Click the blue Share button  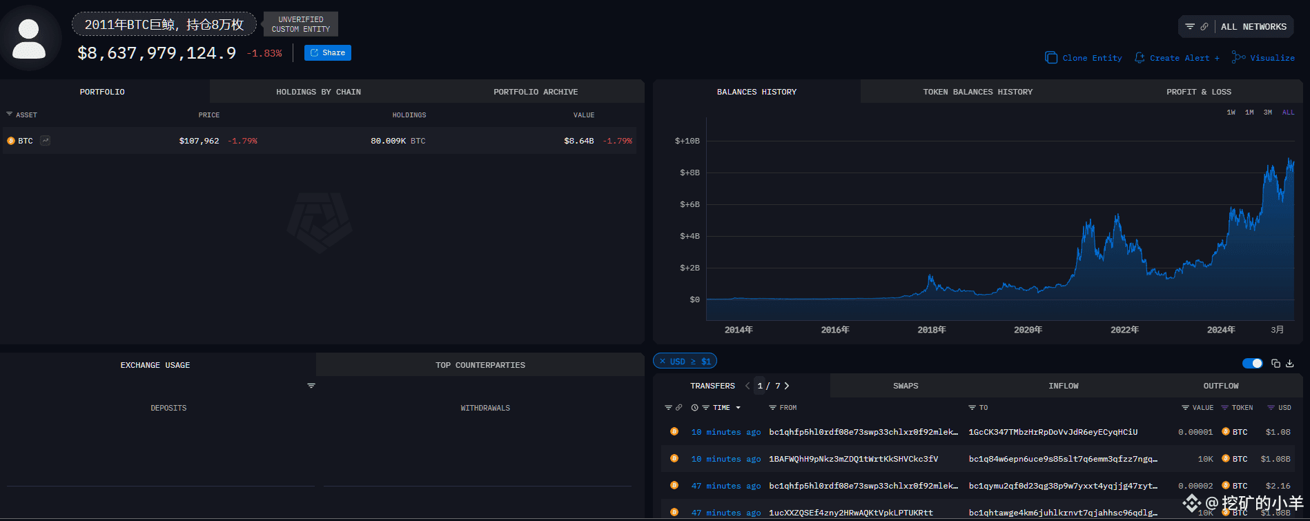pyautogui.click(x=328, y=53)
